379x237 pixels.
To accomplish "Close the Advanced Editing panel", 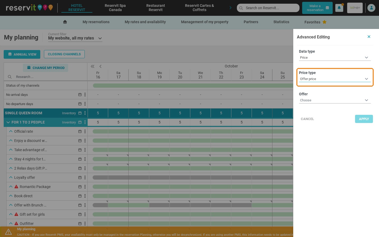I will (x=369, y=37).
